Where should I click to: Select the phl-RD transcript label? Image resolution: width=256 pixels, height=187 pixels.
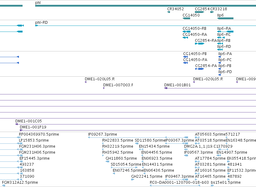(x=42, y=23)
